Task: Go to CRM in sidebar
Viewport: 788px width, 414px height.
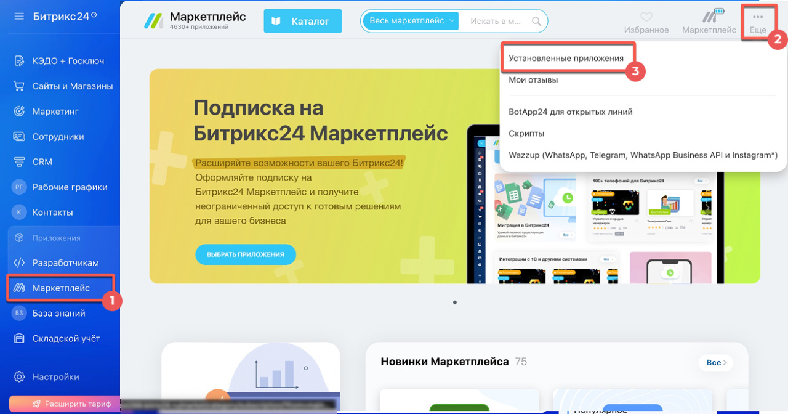Action: pos(42,162)
